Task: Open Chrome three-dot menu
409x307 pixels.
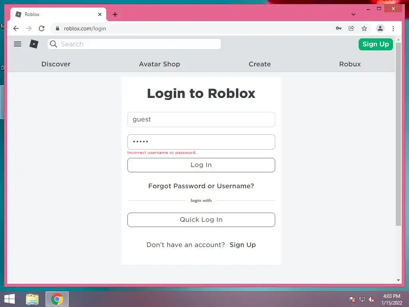Action: click(x=393, y=28)
